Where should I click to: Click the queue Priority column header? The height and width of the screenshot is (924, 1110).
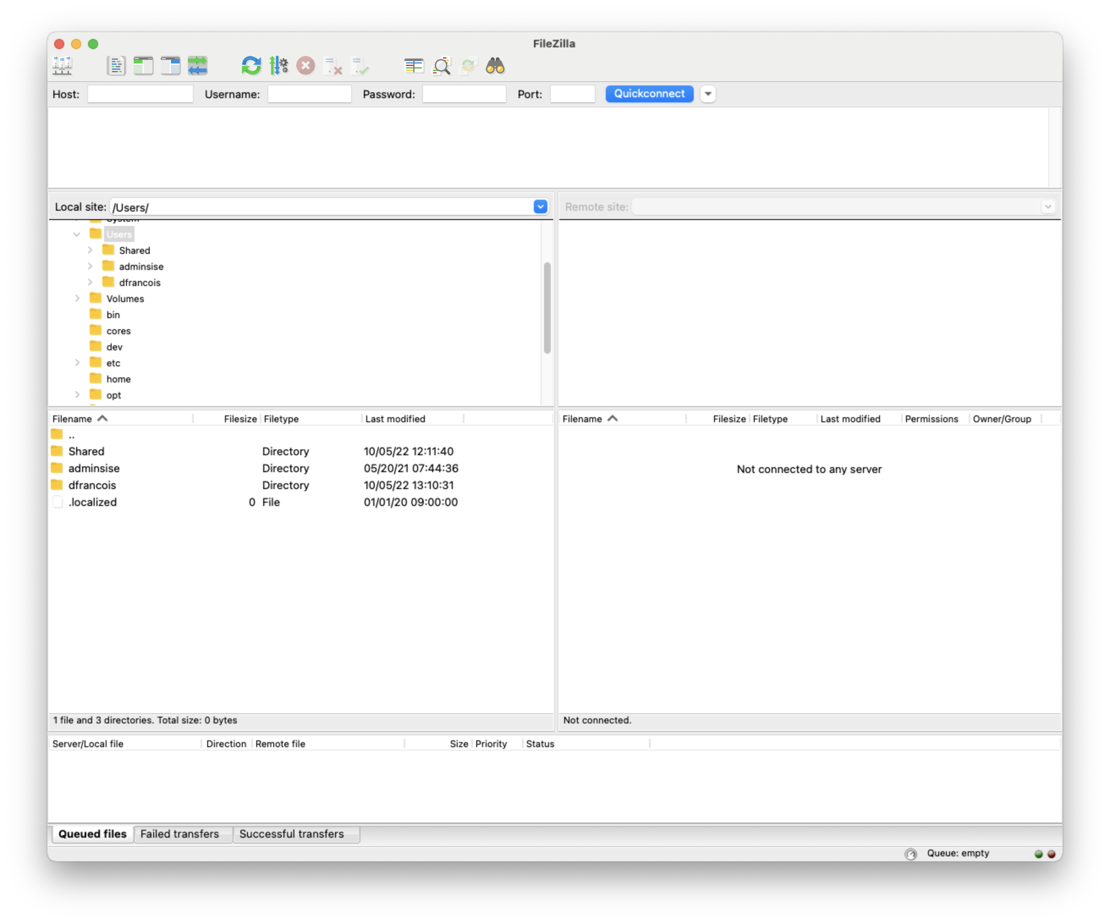click(497, 743)
